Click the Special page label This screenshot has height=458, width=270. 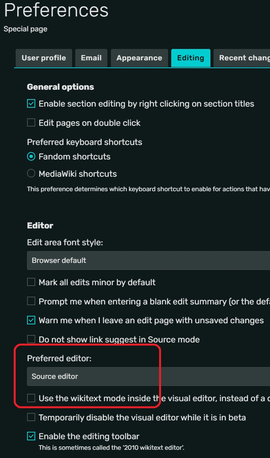pyautogui.click(x=25, y=29)
